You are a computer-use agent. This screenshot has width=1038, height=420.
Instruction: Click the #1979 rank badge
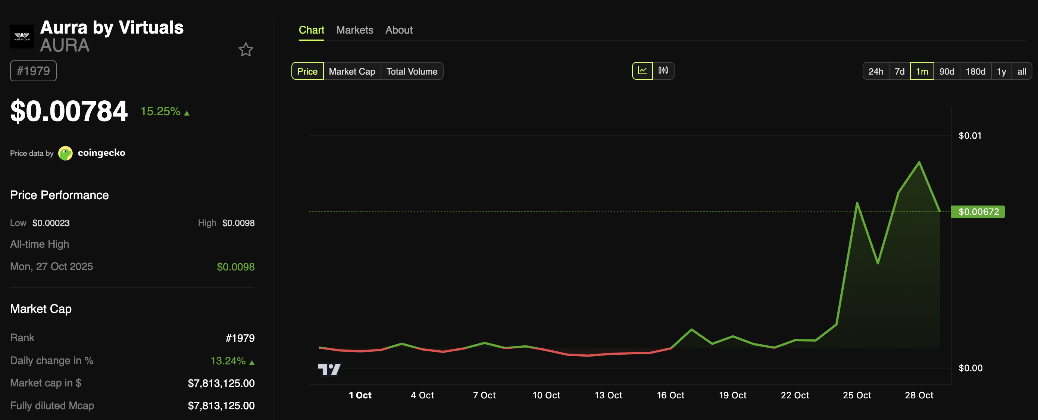click(33, 70)
